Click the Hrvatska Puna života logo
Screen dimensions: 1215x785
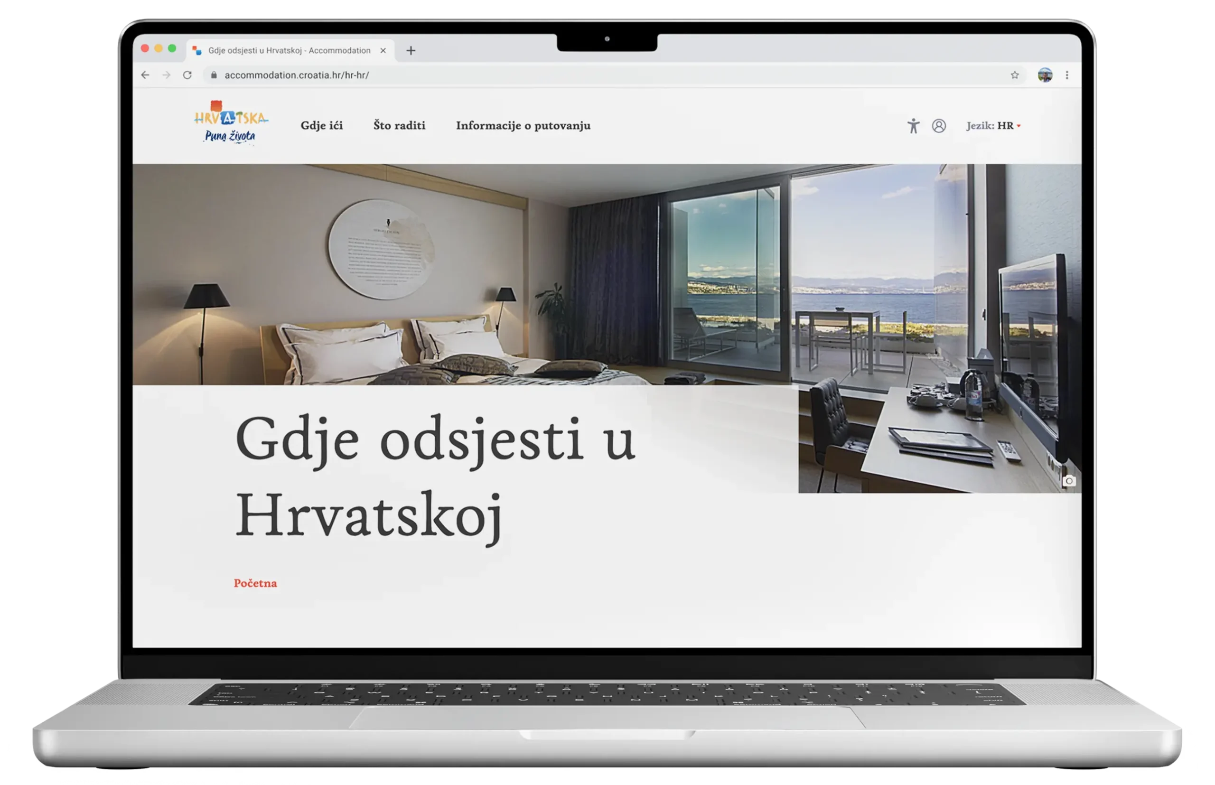tap(230, 123)
